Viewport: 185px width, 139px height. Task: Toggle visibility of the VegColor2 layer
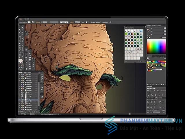tap(19, 86)
